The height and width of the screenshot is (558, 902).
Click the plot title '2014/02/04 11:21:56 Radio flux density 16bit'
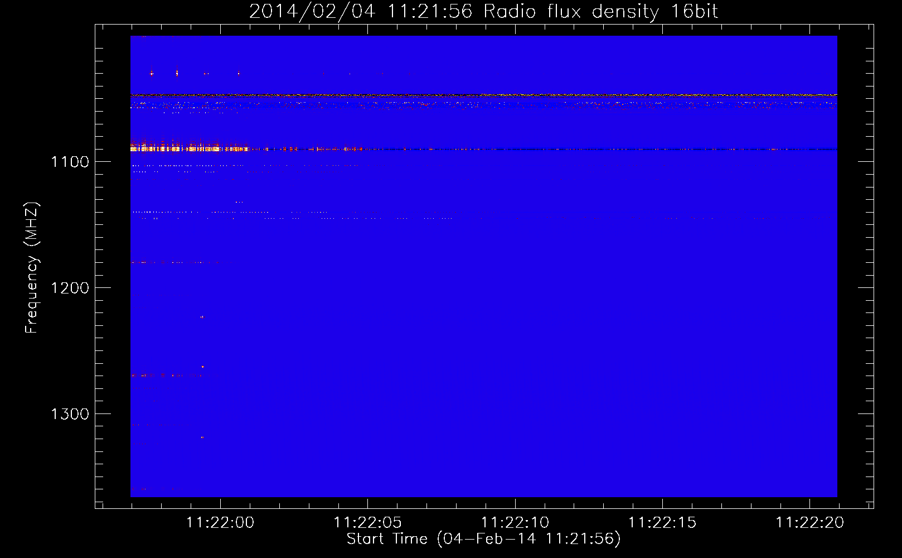point(483,11)
